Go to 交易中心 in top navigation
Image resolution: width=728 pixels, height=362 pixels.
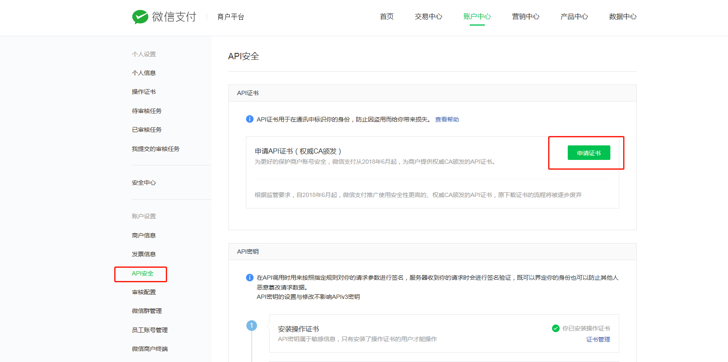tap(429, 17)
